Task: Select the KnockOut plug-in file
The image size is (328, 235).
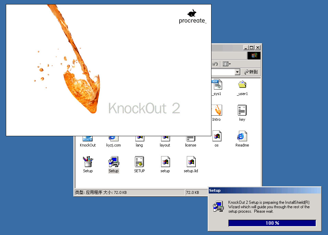Action: point(88,139)
